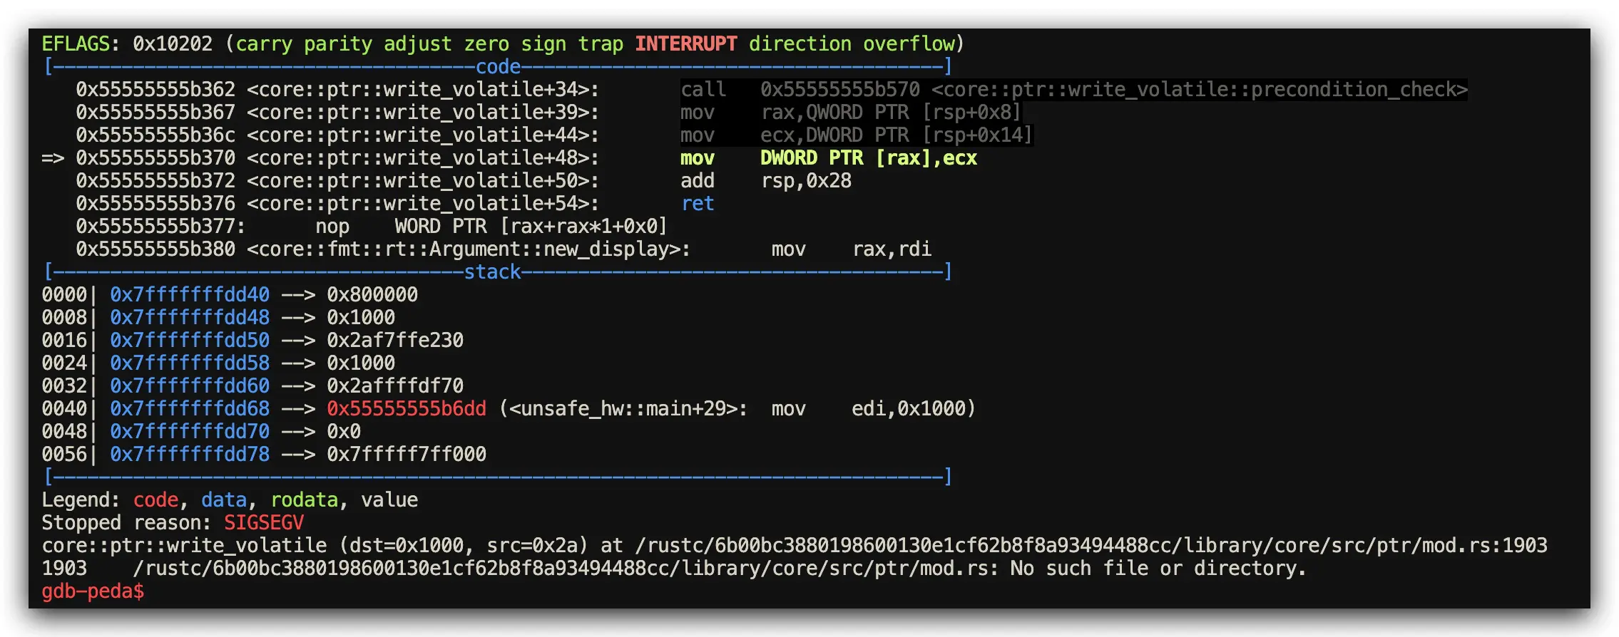
Task: Click stack offset label 0056
Action: click(64, 455)
